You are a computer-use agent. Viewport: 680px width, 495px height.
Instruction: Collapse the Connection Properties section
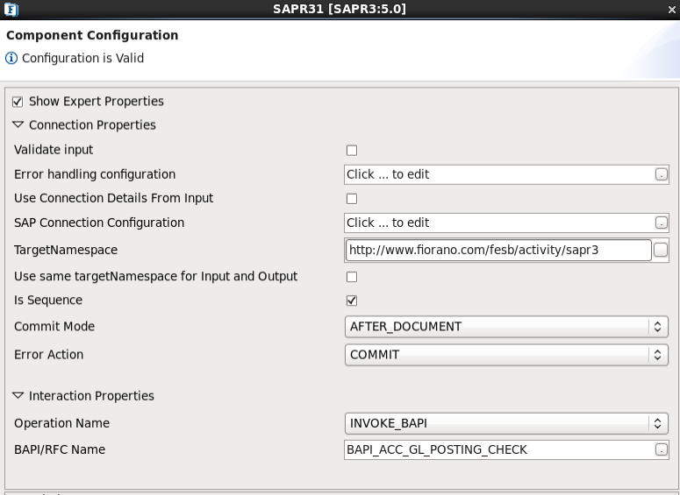coord(18,124)
